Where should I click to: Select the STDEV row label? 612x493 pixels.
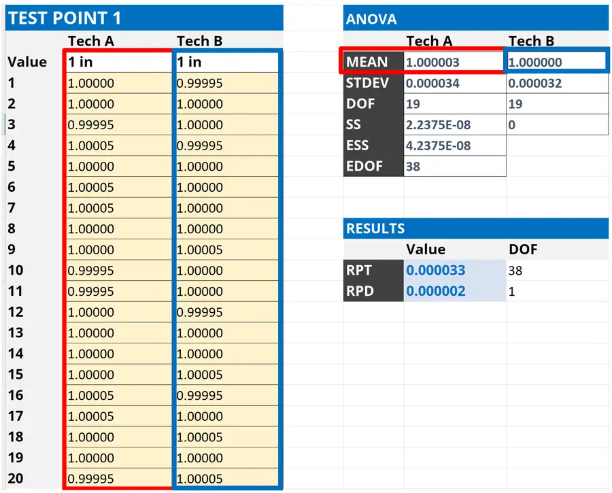click(373, 83)
